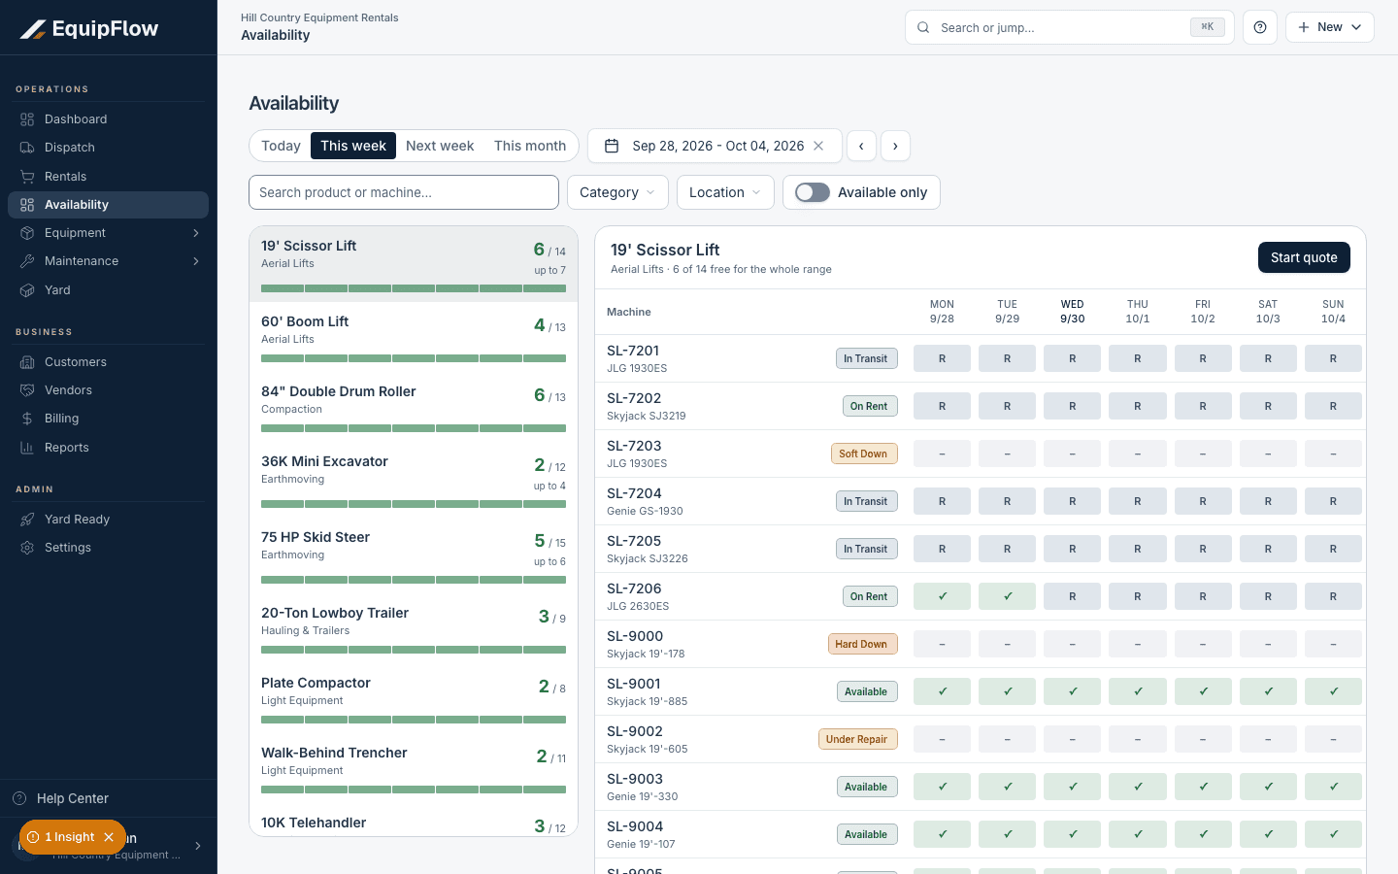This screenshot has height=874, width=1398.
Task: Advance to the next date range arrow
Action: coord(895,146)
